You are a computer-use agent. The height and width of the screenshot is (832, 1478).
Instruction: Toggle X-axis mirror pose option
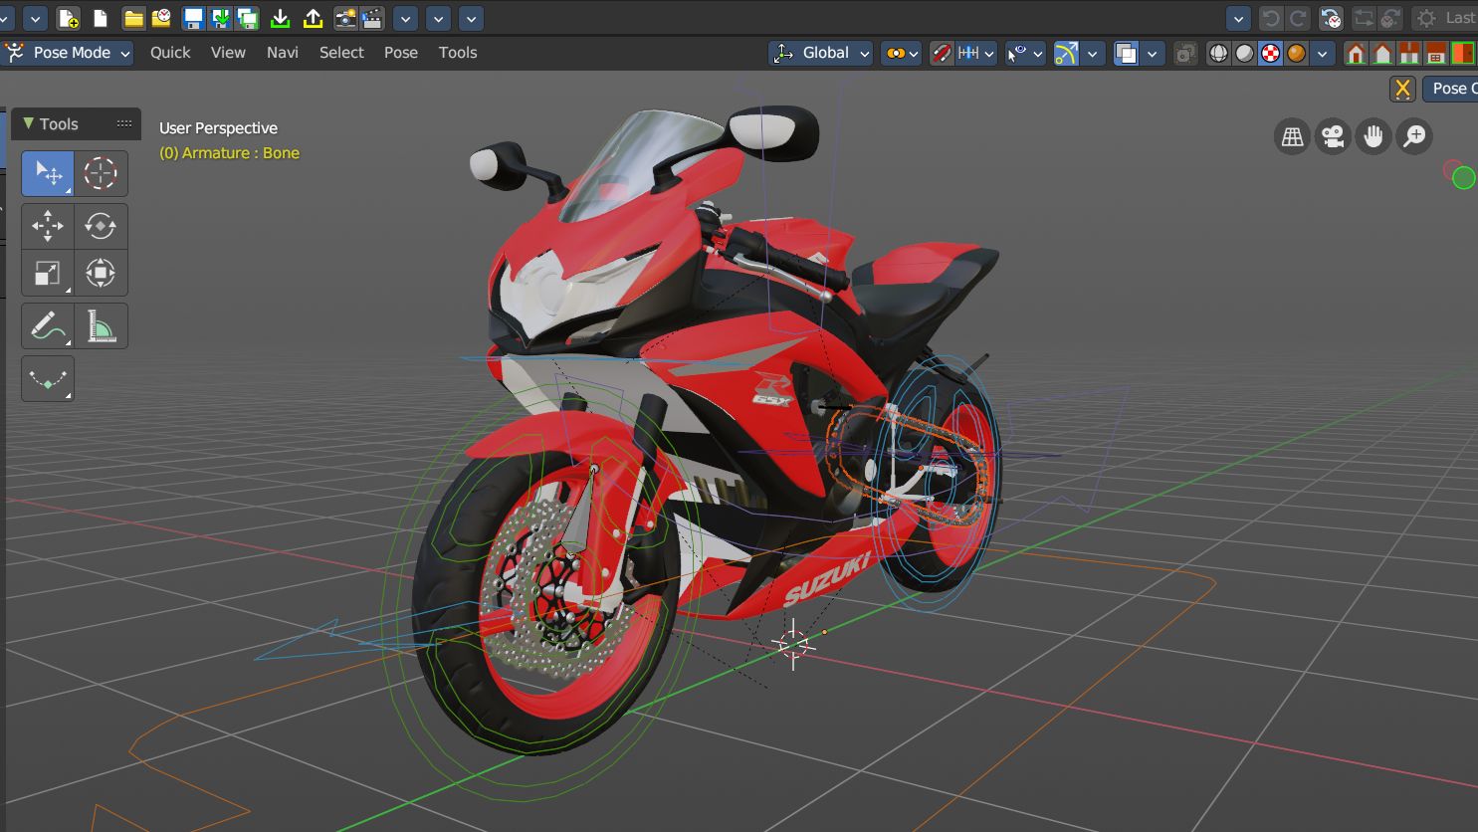[x=1402, y=89]
